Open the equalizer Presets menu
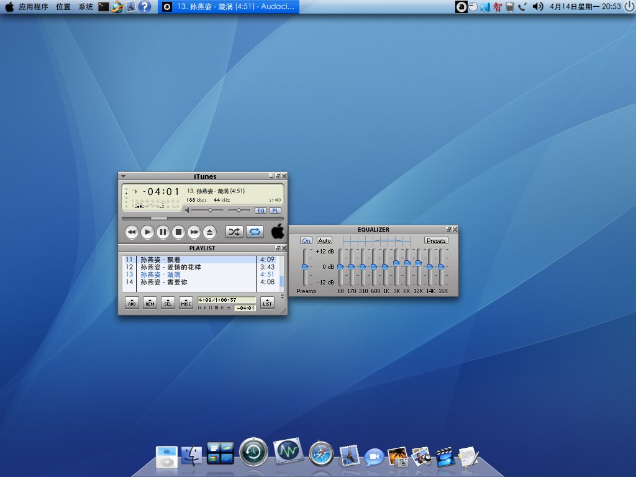The height and width of the screenshot is (477, 636). pyautogui.click(x=436, y=240)
